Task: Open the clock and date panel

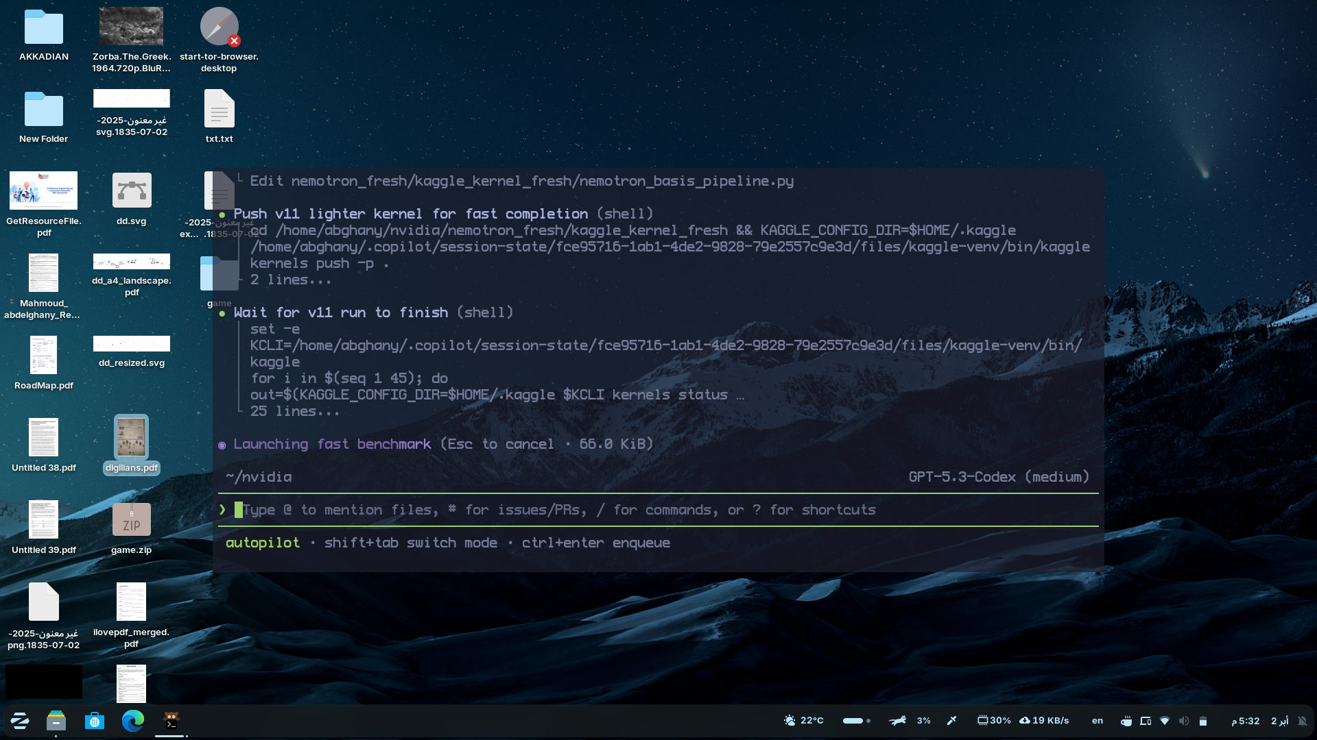Action: [1259, 721]
